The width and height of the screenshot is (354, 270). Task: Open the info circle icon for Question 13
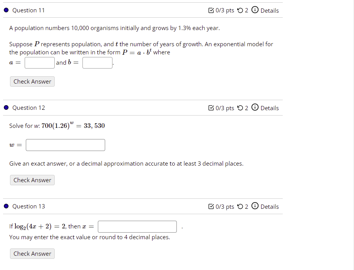[255, 206]
